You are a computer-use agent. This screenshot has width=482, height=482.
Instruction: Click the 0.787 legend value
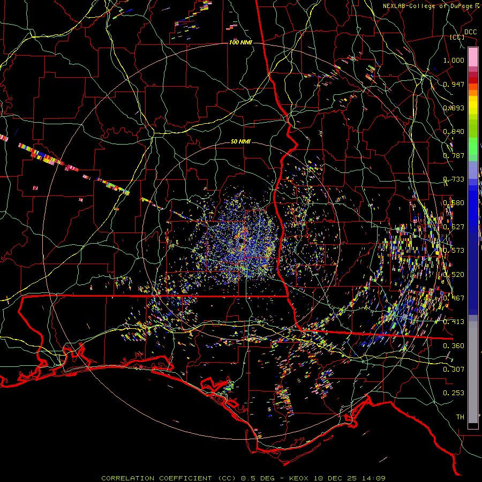[454, 155]
